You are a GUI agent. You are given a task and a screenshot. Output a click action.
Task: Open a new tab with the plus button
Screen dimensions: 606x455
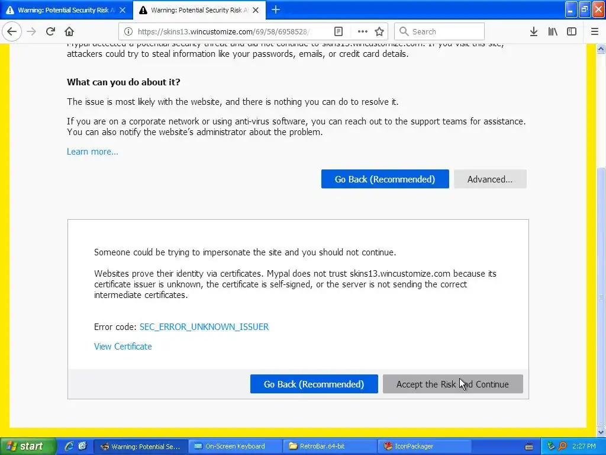click(x=276, y=9)
